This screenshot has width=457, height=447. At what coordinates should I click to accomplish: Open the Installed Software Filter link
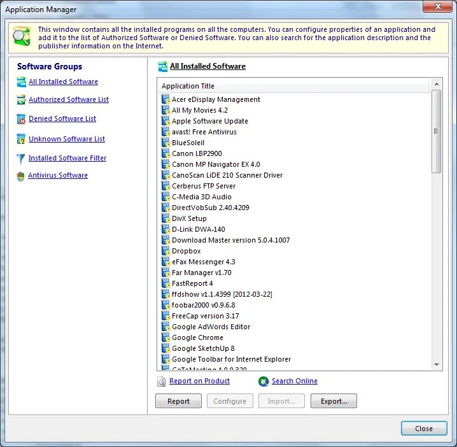(67, 158)
